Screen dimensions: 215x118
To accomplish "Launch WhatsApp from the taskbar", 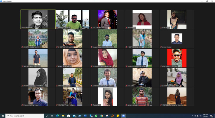I will (96, 116).
